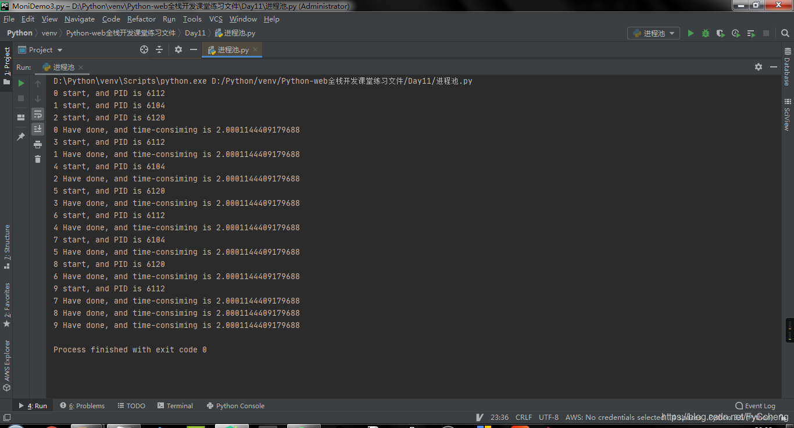Toggle the 7: Structure tool window tab
Image resolution: width=794 pixels, height=428 pixels.
tap(7, 247)
